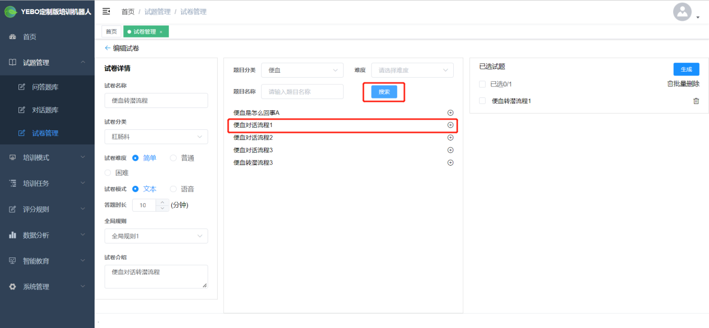Select the 便血转潜流程3 question row
The width and height of the screenshot is (709, 328).
pyautogui.click(x=343, y=163)
